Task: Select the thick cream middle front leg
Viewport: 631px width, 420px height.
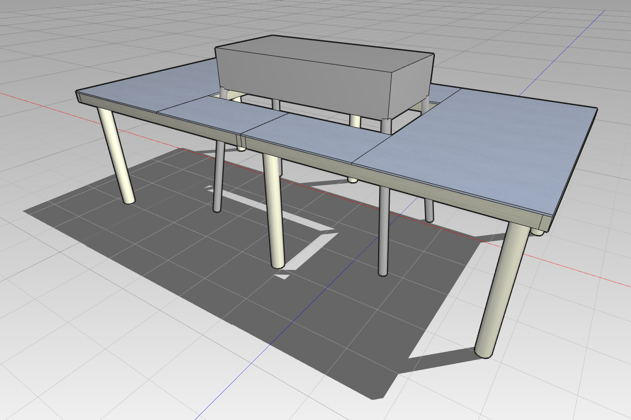Action: [274, 211]
